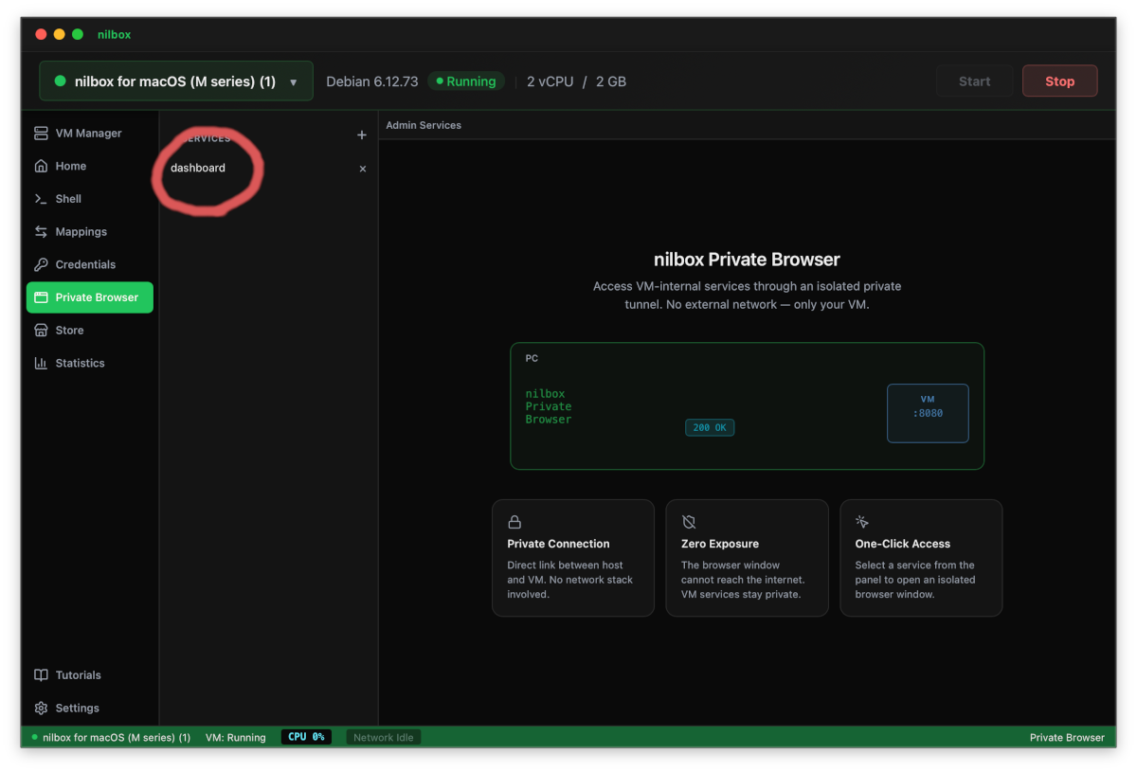Switch to the Admin Services tab
1137x772 pixels.
pos(423,124)
